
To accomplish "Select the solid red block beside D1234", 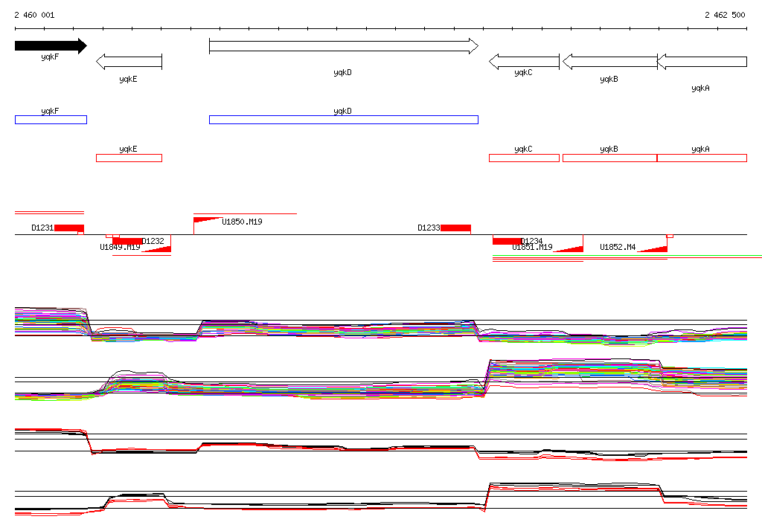I will 508,241.
